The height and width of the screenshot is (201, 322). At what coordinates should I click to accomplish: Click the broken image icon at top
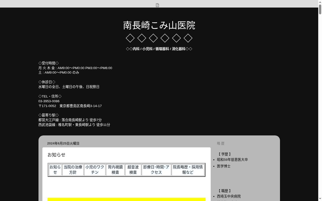point(157,5)
